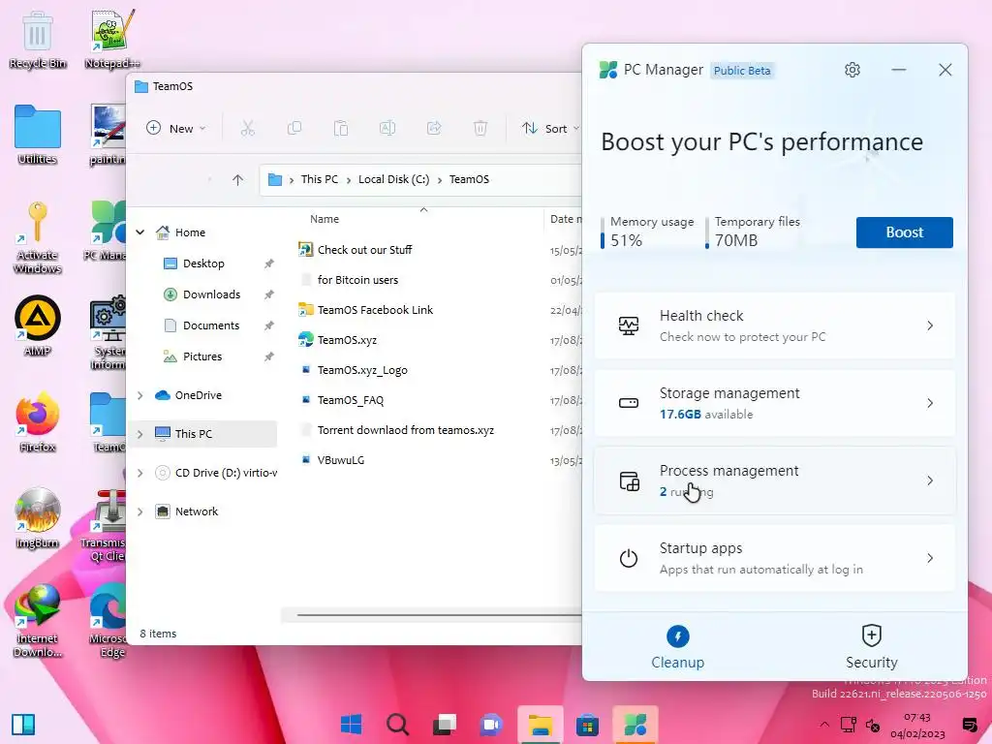Expand Process management chevron arrow
The height and width of the screenshot is (744, 992).
[x=930, y=480]
